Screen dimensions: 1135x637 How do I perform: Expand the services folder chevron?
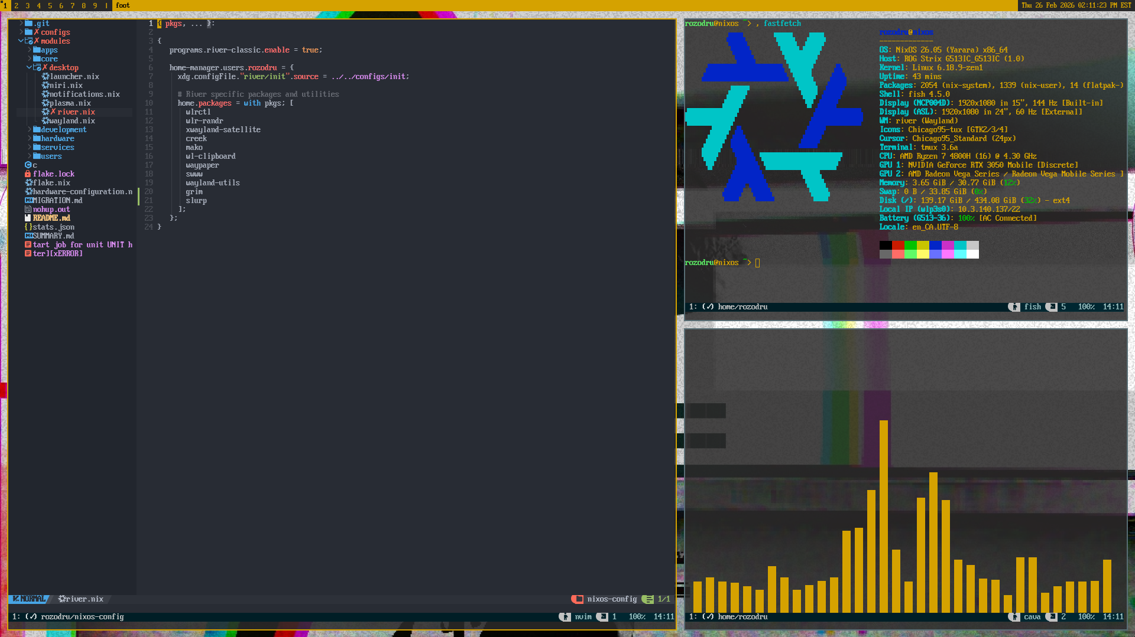[30, 148]
